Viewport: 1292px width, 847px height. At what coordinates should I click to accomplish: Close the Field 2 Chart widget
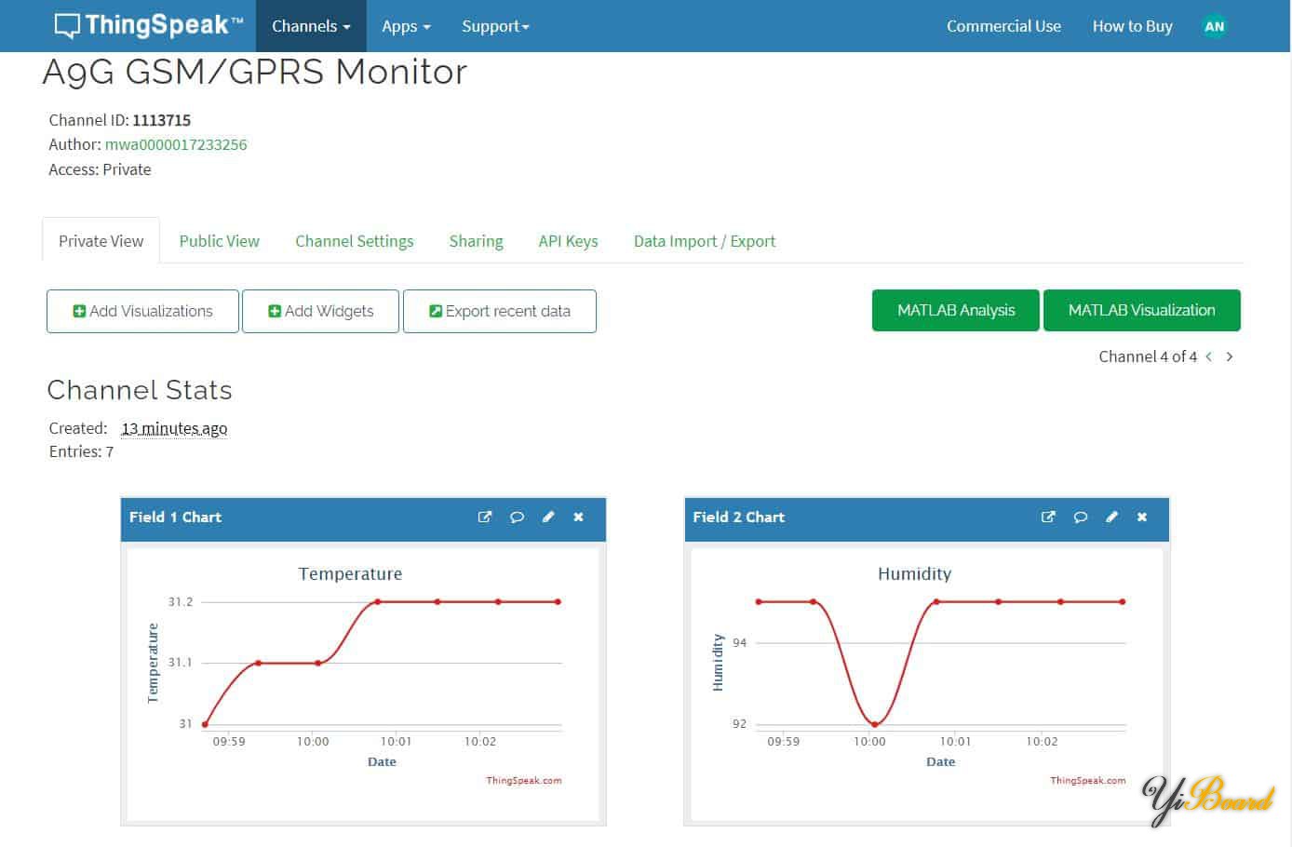coord(1142,518)
